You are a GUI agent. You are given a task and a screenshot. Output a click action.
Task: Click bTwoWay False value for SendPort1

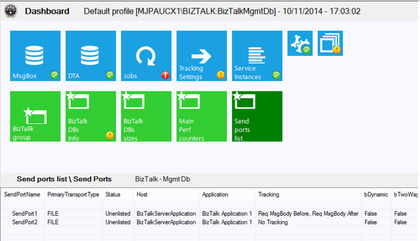tap(400, 213)
